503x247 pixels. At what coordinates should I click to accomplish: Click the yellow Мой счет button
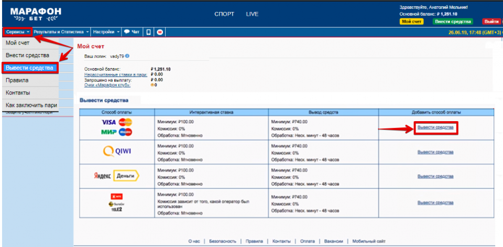pyautogui.click(x=412, y=22)
